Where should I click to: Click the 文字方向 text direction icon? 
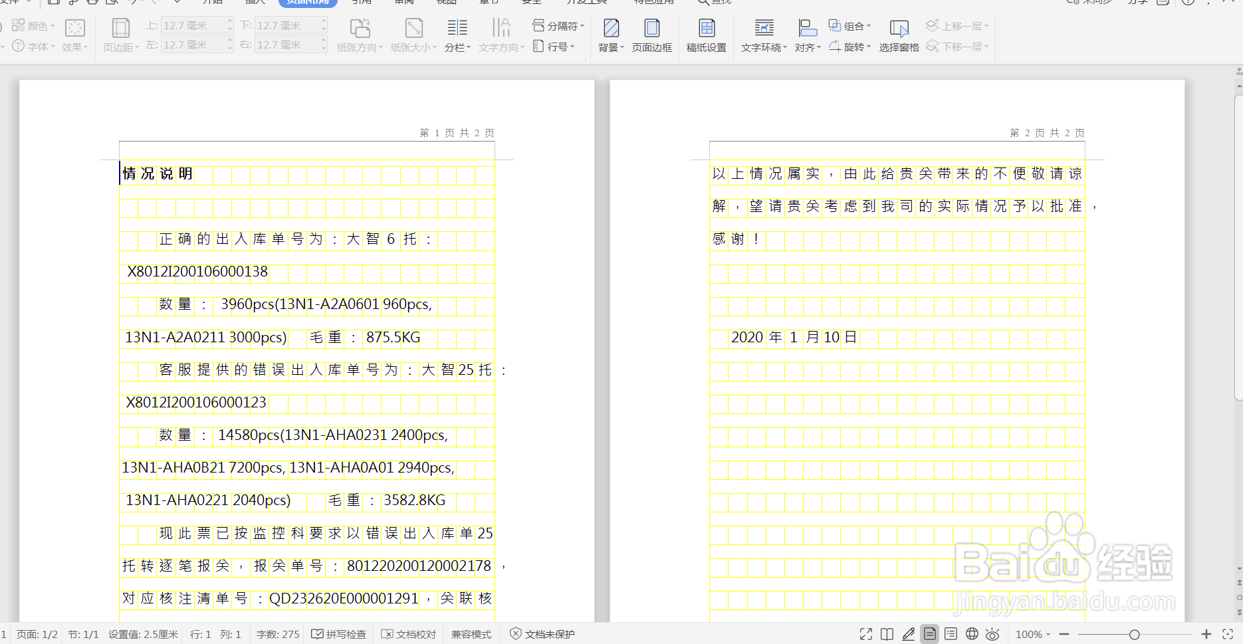coord(501,29)
